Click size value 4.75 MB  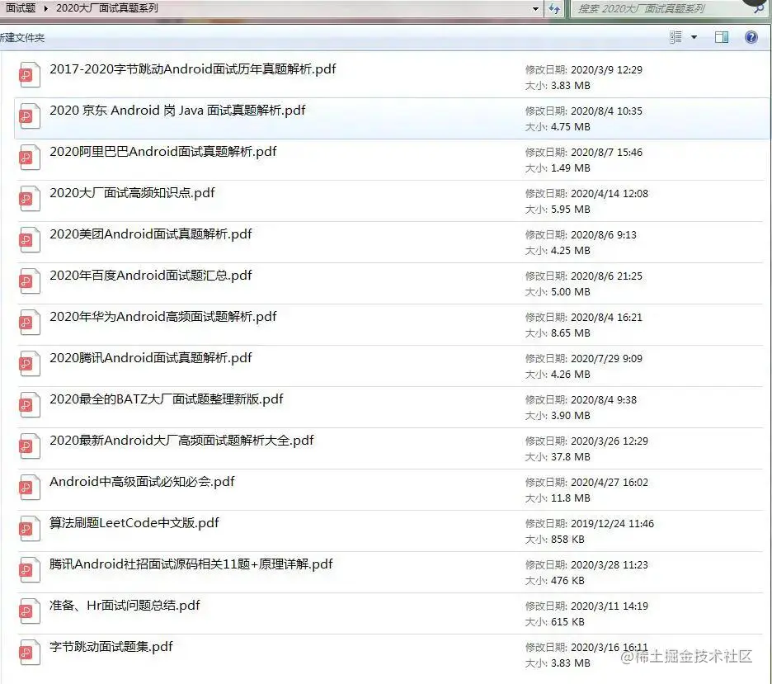[571, 127]
